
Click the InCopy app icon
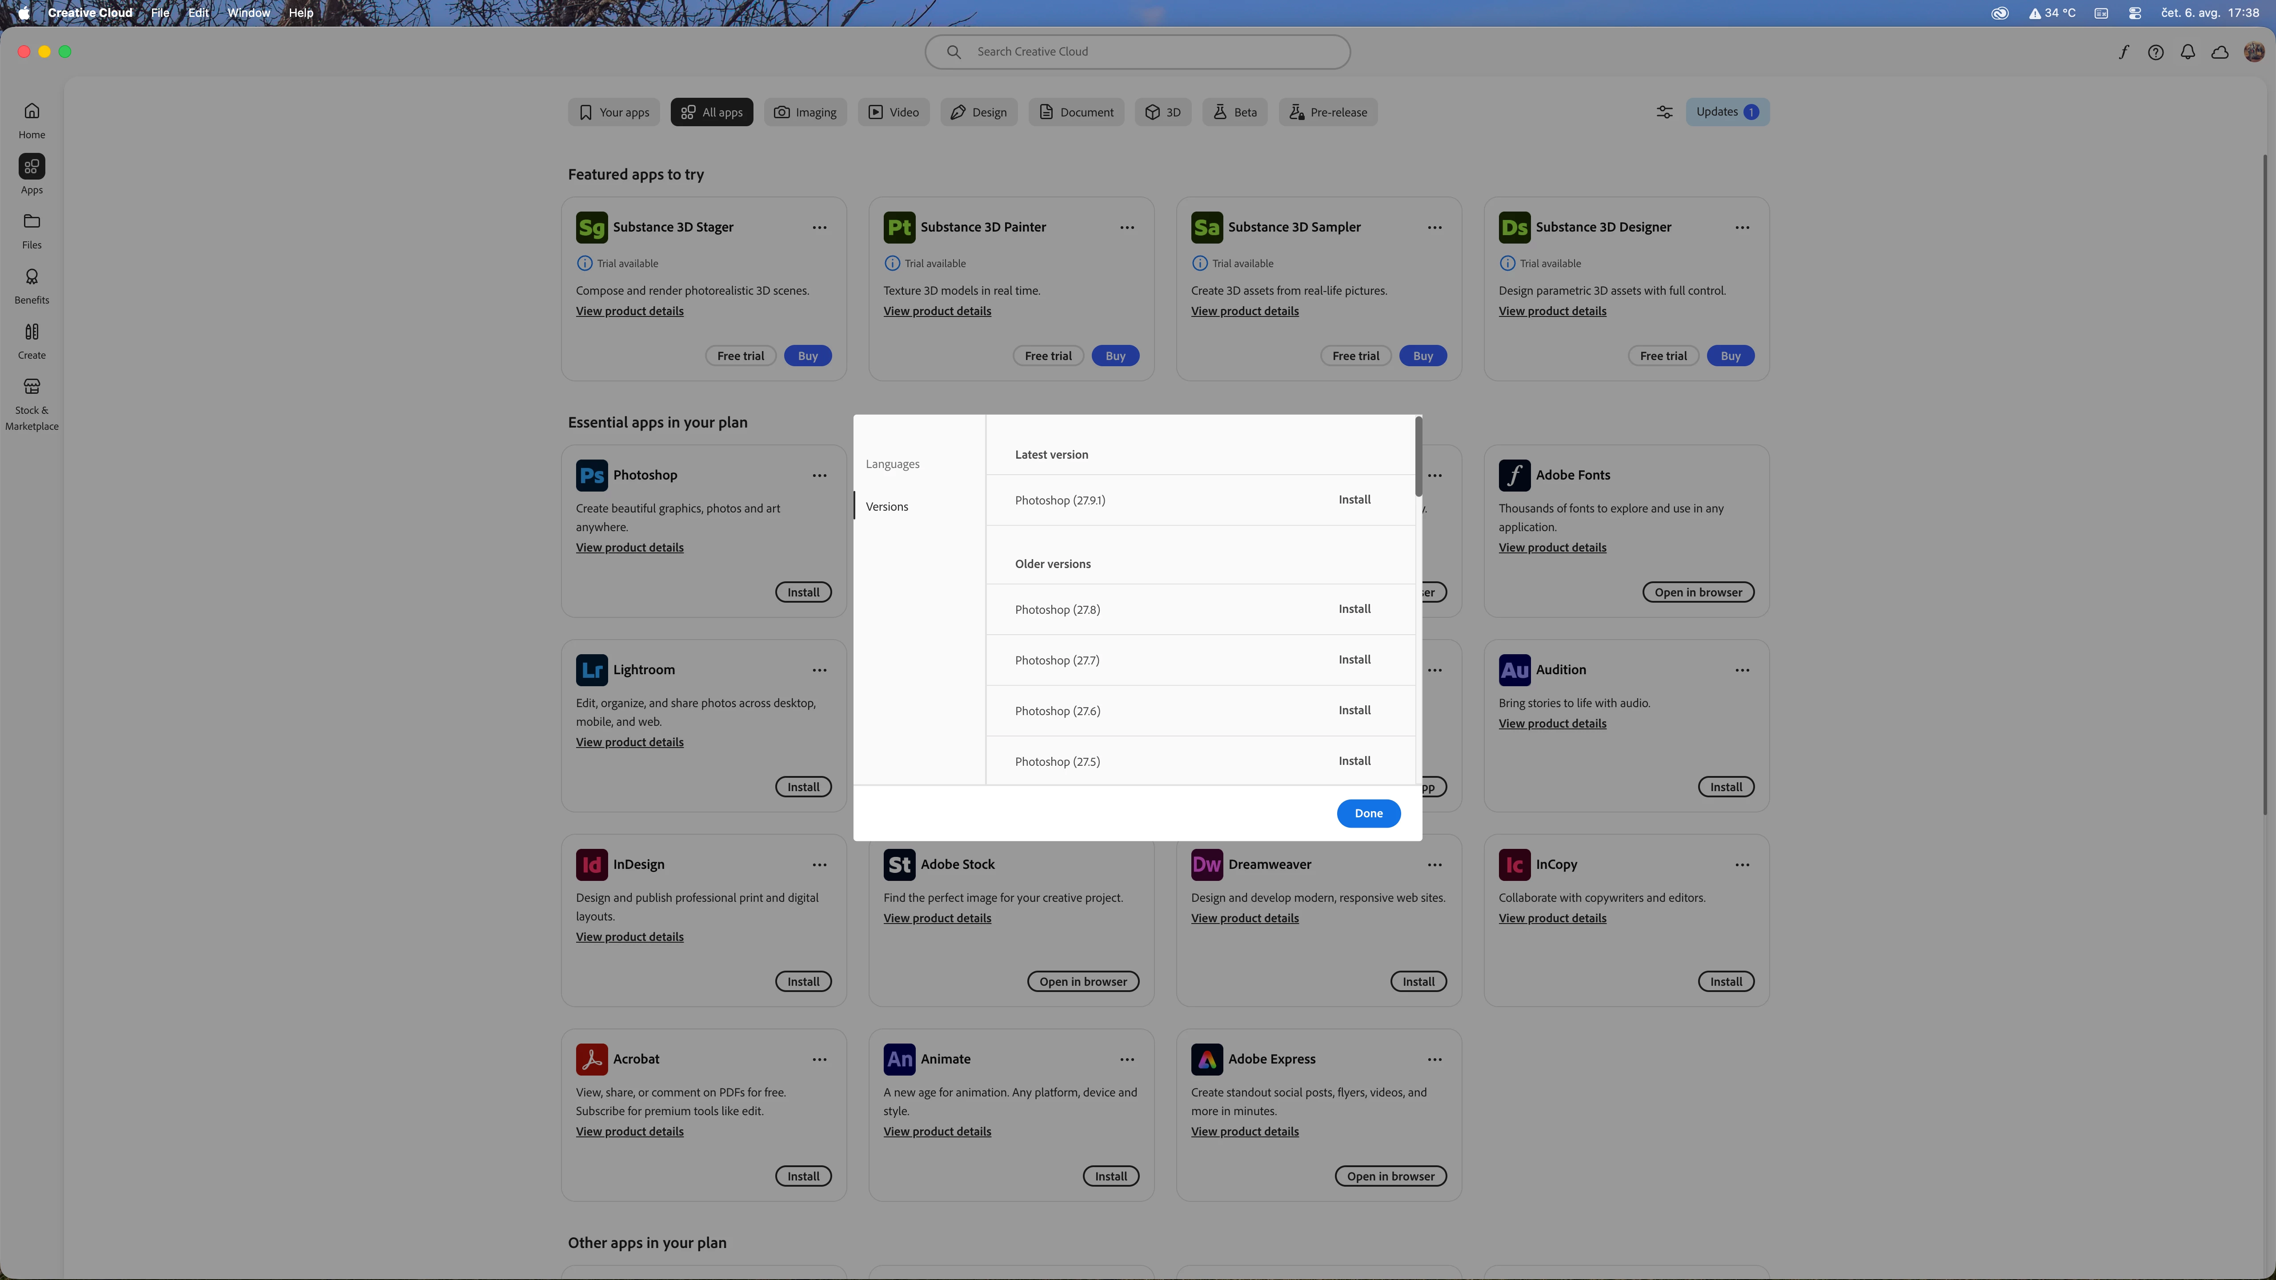[1515, 865]
